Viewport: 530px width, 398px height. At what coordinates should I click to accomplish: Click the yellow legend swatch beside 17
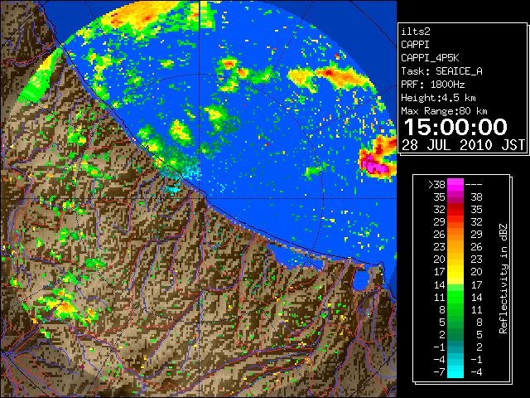pos(455,272)
